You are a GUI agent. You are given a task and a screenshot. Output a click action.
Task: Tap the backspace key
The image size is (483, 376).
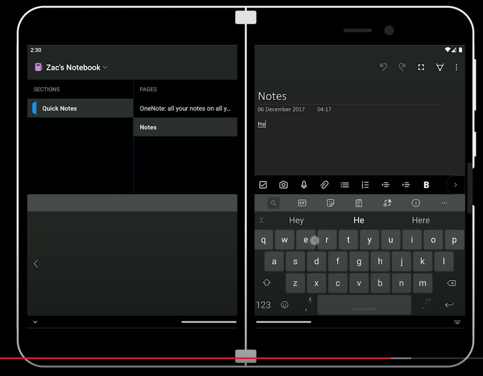click(x=451, y=283)
